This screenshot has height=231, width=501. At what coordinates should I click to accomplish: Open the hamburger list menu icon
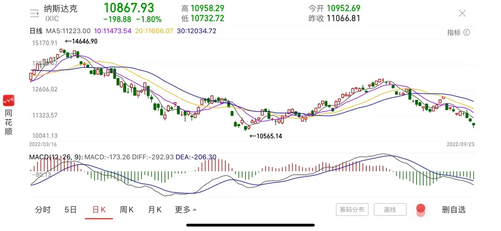click(x=34, y=13)
